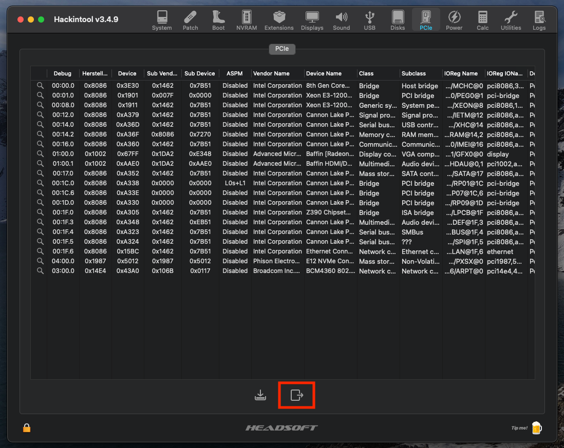The image size is (564, 448).
Task: Click the magnifier icon for row 00:08.0
Action: pyautogui.click(x=40, y=105)
